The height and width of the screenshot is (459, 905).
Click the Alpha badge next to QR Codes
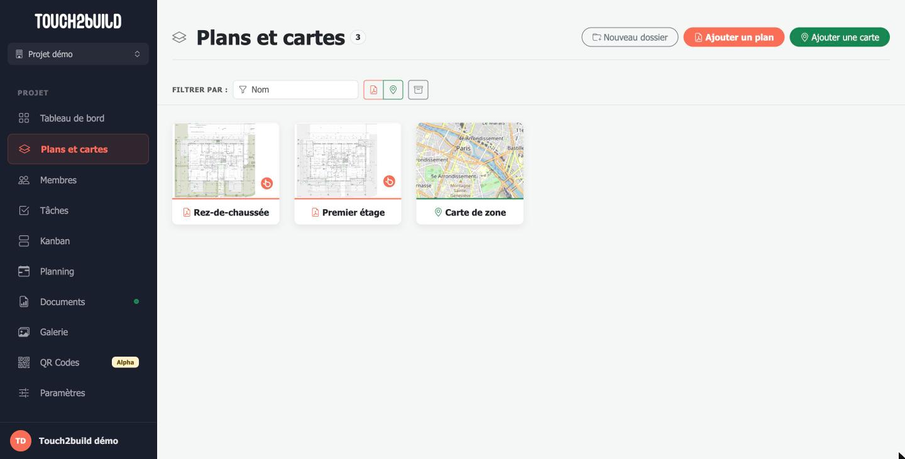click(x=125, y=362)
